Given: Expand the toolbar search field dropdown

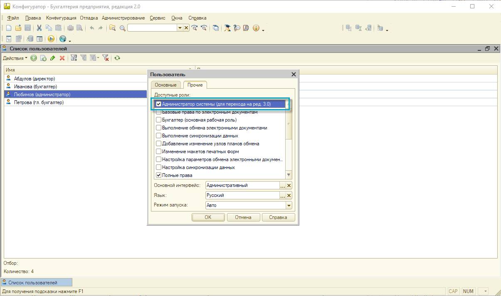Looking at the screenshot, I should (180, 28).
